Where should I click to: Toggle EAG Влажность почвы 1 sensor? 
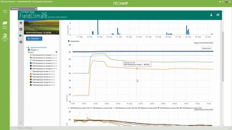click(31, 55)
